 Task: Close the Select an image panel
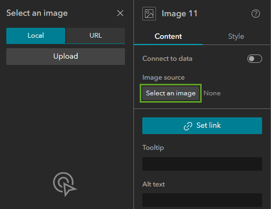120,13
